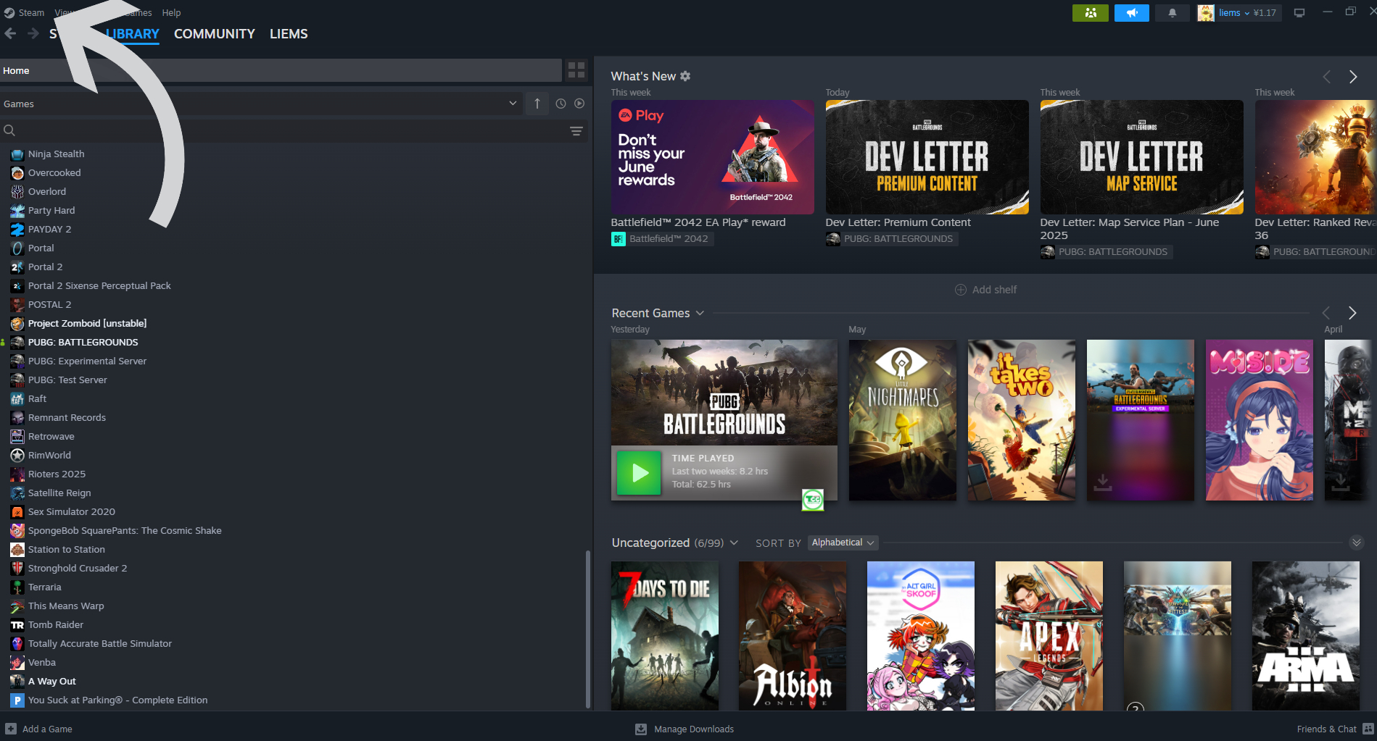Click the game list vertical scrollbar
The width and height of the screenshot is (1377, 741).
(587, 629)
